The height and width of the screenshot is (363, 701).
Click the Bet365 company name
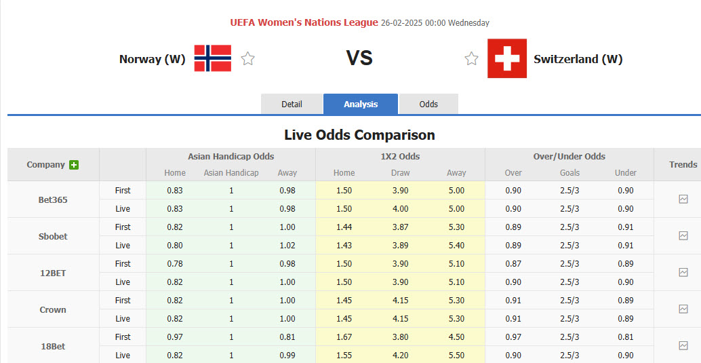tap(53, 200)
